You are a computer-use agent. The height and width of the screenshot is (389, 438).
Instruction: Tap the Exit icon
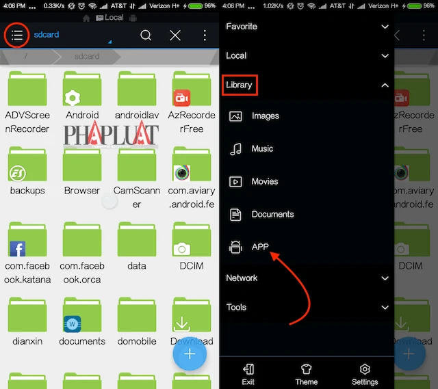pos(248,373)
